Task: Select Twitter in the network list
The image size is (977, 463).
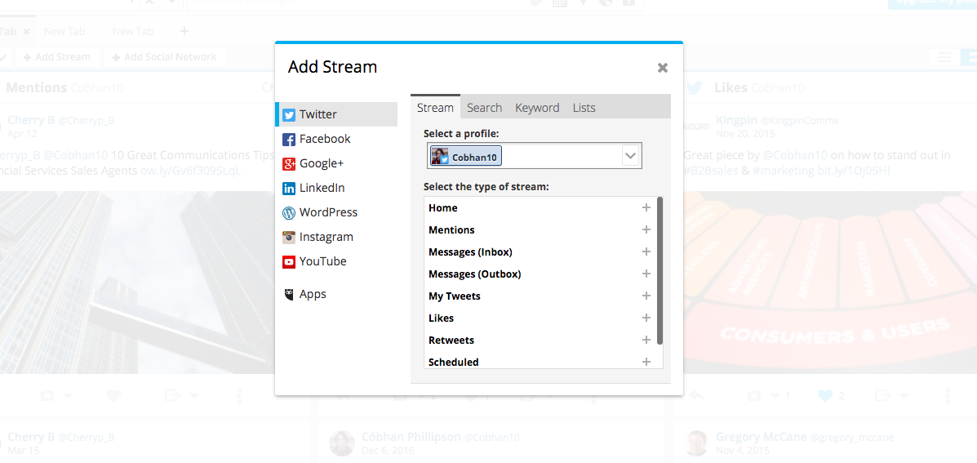Action: [x=336, y=114]
